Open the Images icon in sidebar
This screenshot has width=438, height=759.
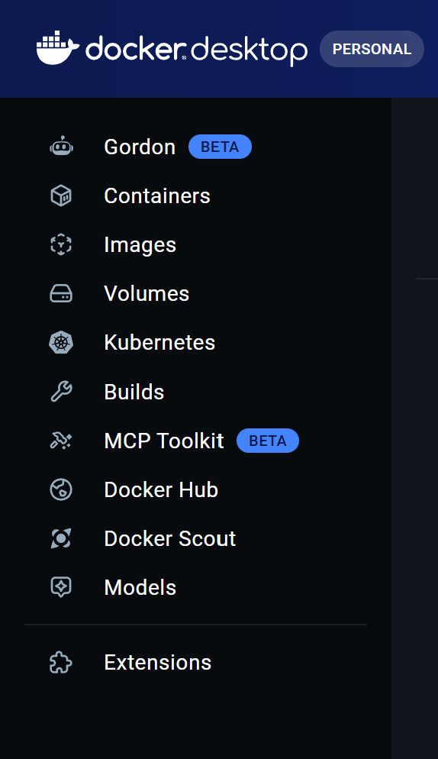[x=61, y=245]
